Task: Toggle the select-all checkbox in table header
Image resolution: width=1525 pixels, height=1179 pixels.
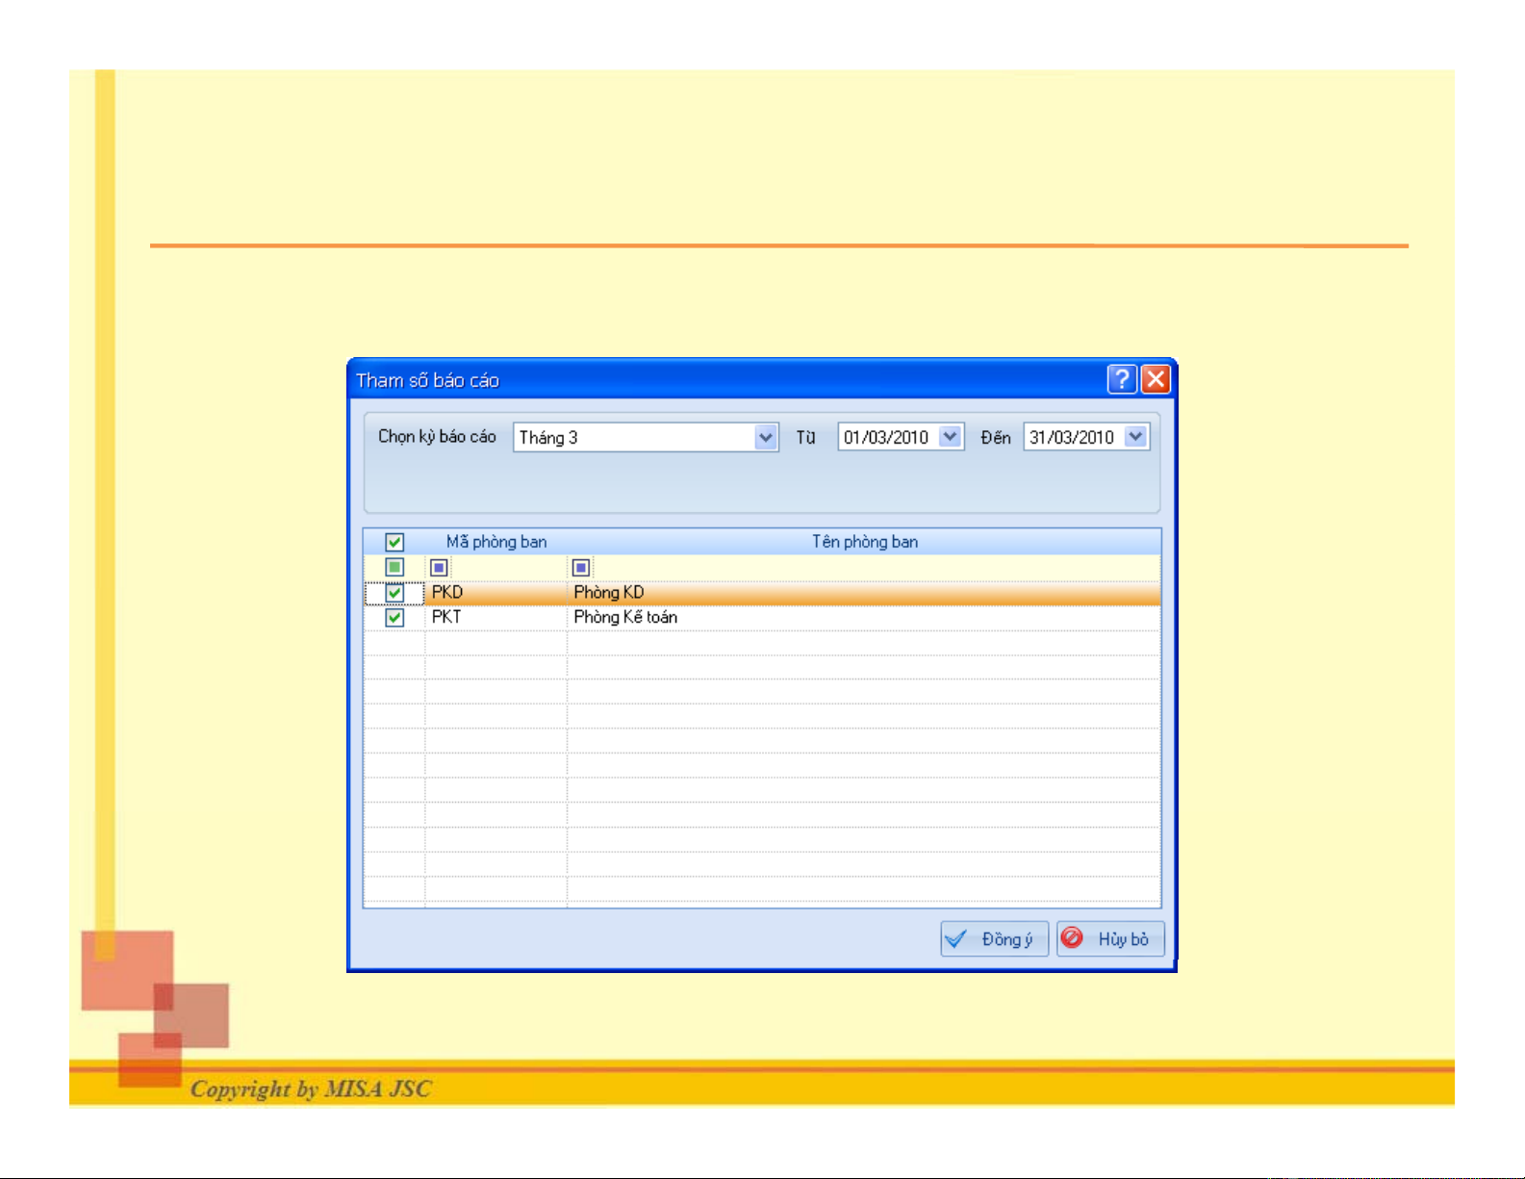Action: 394,542
